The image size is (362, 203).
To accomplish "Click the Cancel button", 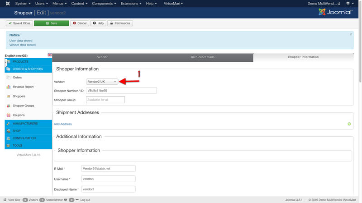I will (x=80, y=23).
